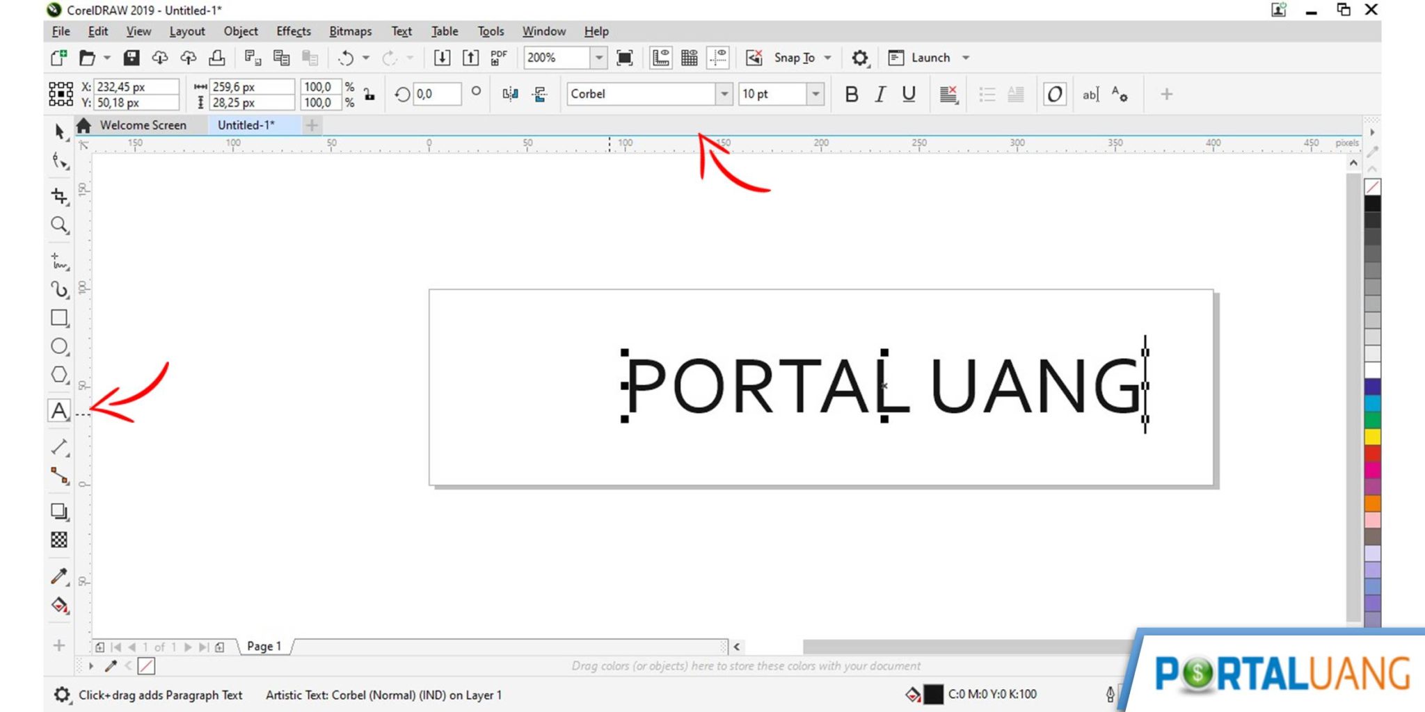1425x712 pixels.
Task: Expand the font name dropdown
Action: click(x=724, y=94)
